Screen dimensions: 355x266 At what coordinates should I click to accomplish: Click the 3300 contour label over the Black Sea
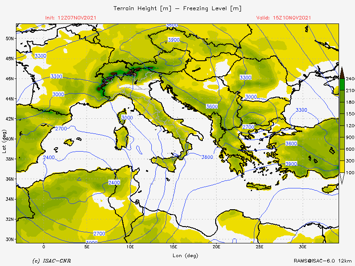(x=301, y=110)
